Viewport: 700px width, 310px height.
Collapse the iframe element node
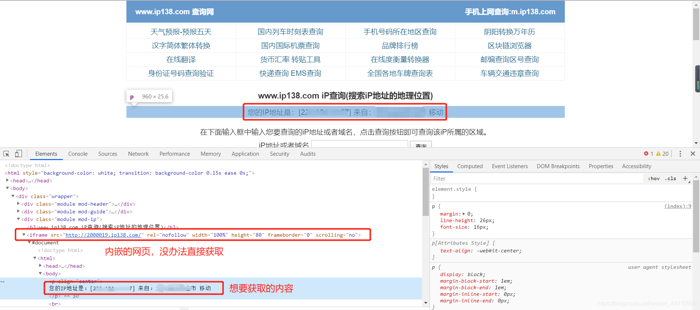(24, 235)
